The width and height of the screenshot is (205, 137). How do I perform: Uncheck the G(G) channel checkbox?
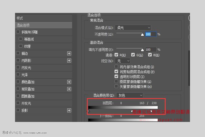(133, 55)
